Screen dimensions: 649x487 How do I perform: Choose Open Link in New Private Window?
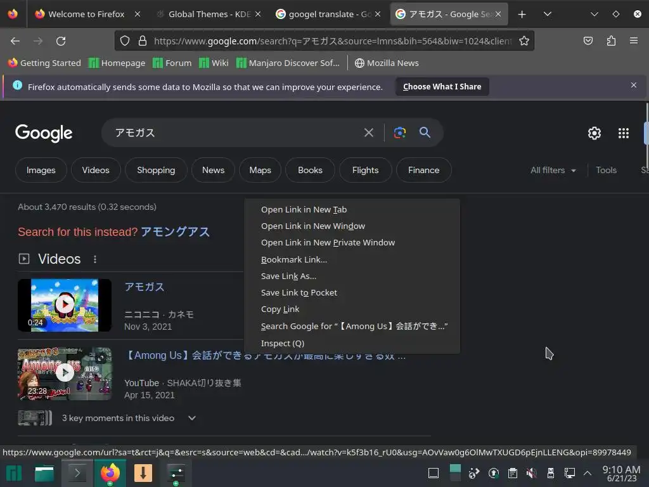point(352,243)
